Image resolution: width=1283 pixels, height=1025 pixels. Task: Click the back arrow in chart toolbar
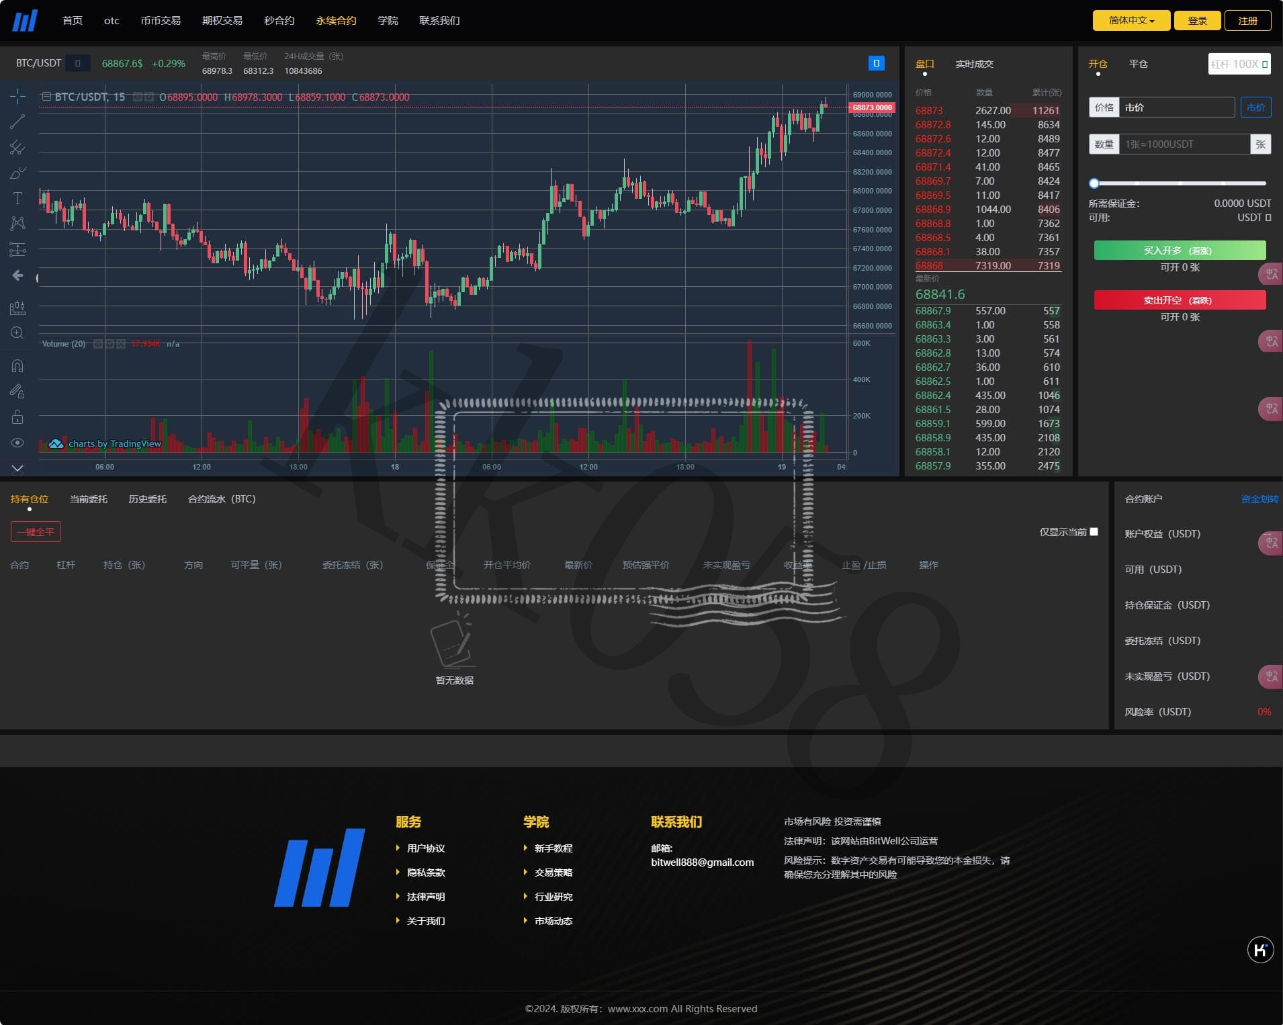pos(17,275)
